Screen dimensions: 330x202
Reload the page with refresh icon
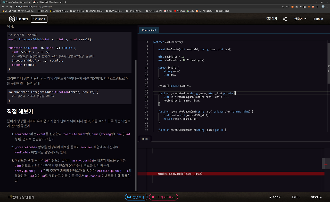coord(11,6)
